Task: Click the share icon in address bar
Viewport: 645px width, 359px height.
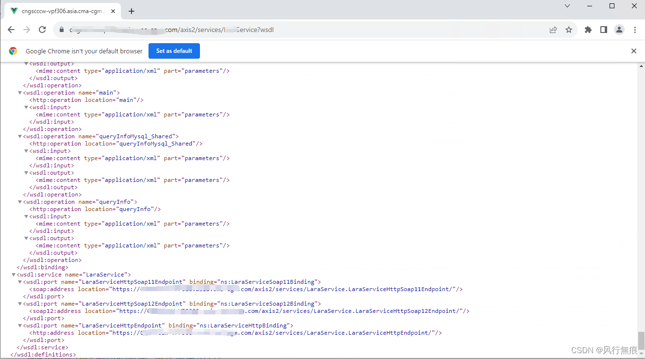Action: [553, 30]
